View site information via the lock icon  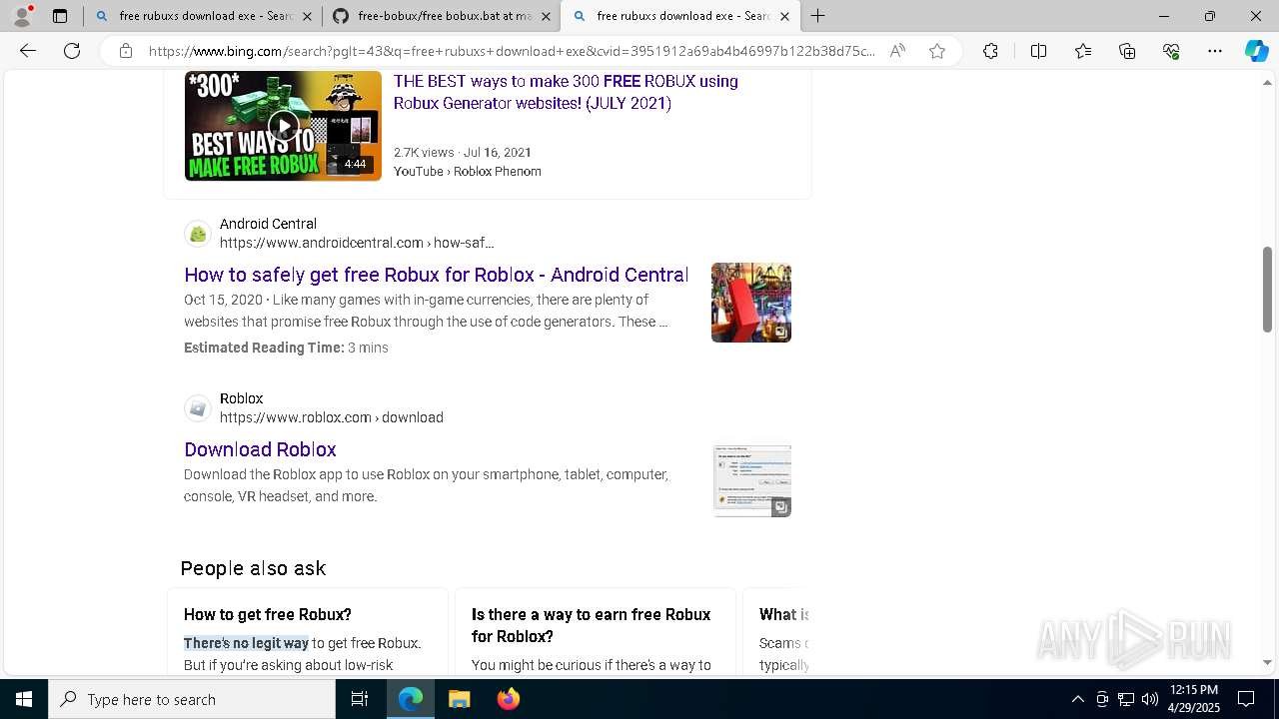(x=126, y=51)
